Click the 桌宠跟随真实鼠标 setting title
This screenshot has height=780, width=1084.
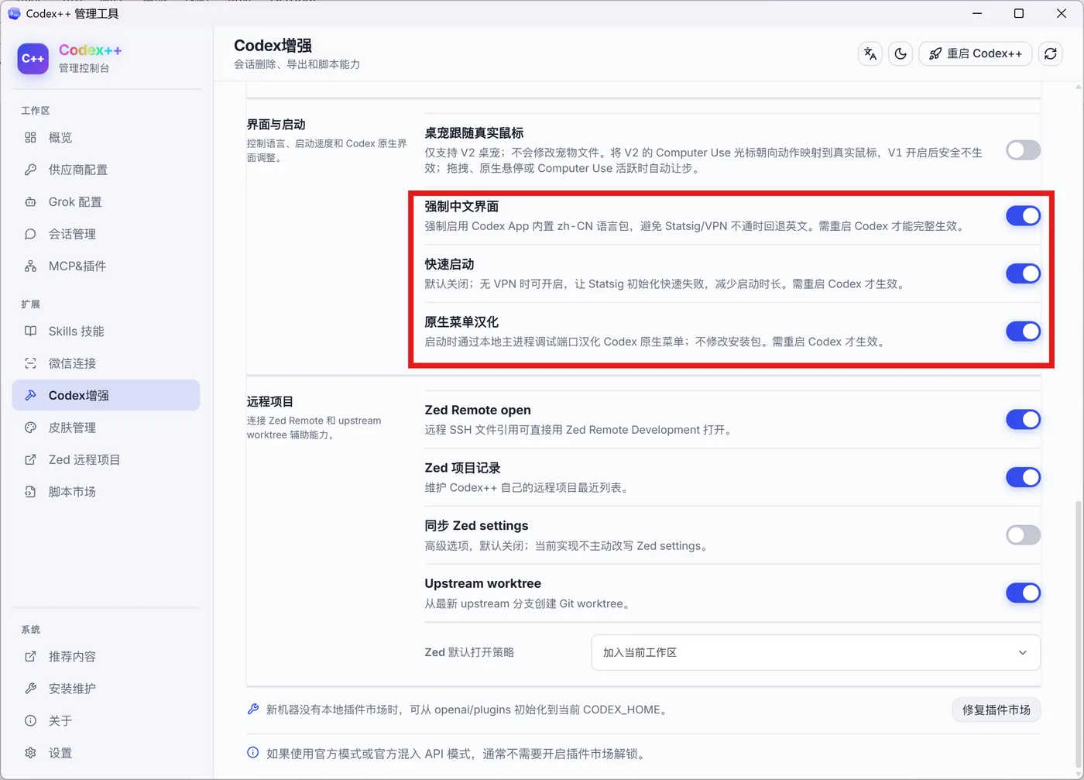pyautogui.click(x=474, y=132)
